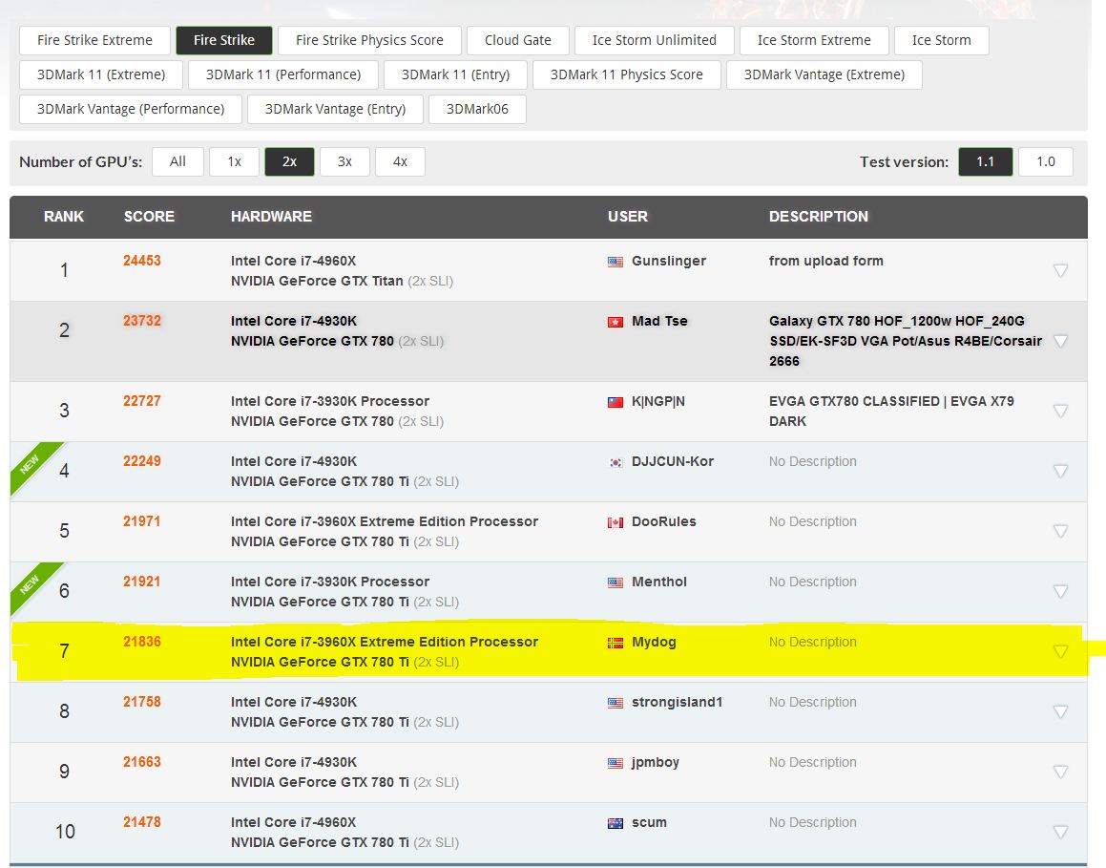Open the Fire Strike Physics Score tab
The height and width of the screenshot is (868, 1106).
369,40
